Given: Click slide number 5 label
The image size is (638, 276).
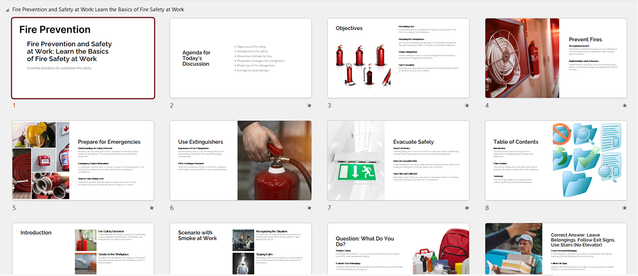Looking at the screenshot, I should click(14, 208).
